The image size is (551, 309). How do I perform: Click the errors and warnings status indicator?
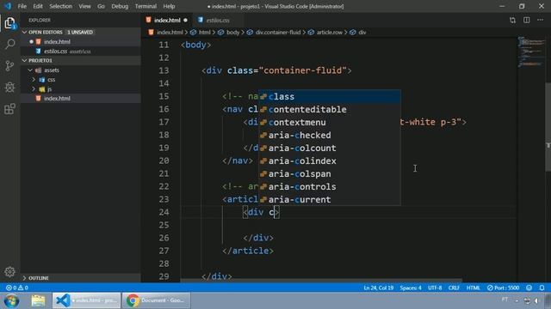pyautogui.click(x=17, y=288)
